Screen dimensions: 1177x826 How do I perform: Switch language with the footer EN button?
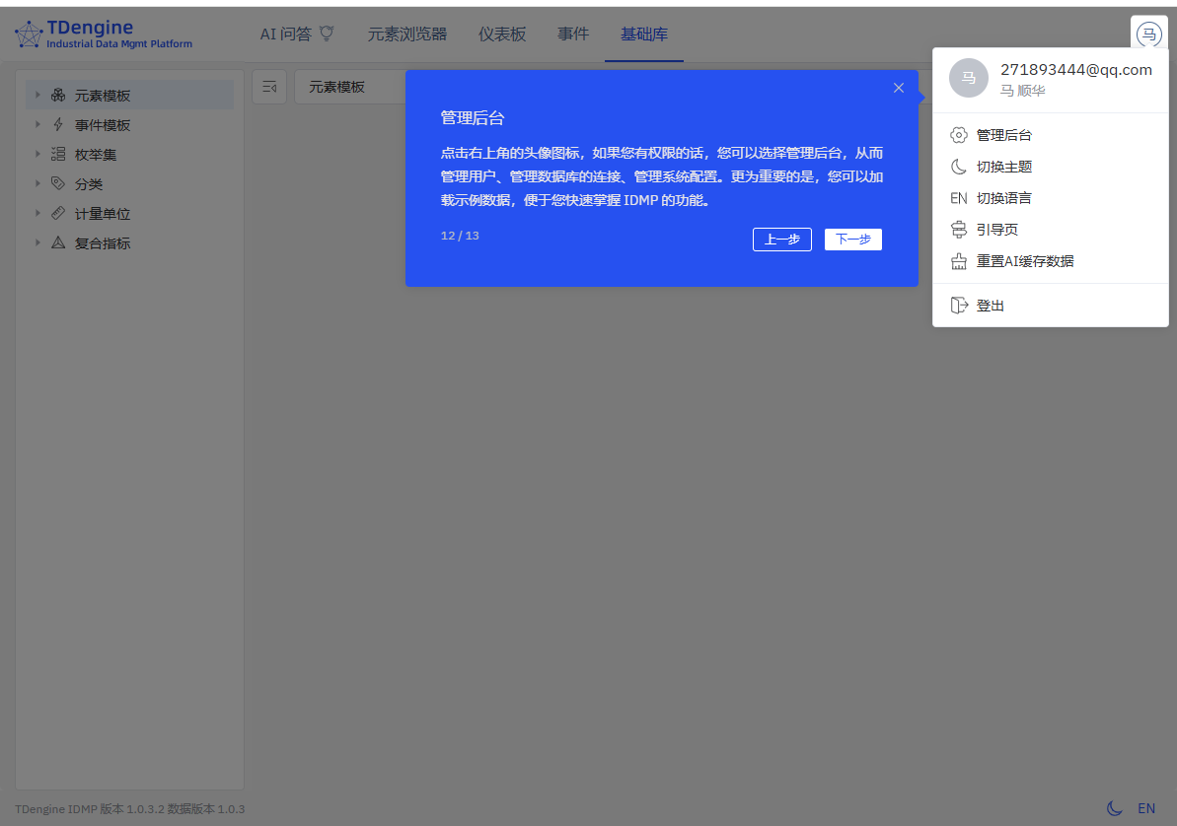pyautogui.click(x=1146, y=808)
